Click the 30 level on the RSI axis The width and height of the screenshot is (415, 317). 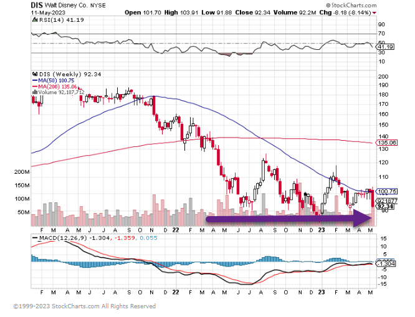coord(381,52)
